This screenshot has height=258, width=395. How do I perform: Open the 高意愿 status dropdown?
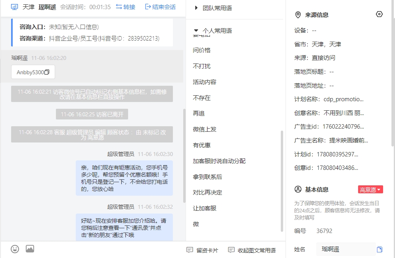click(370, 189)
